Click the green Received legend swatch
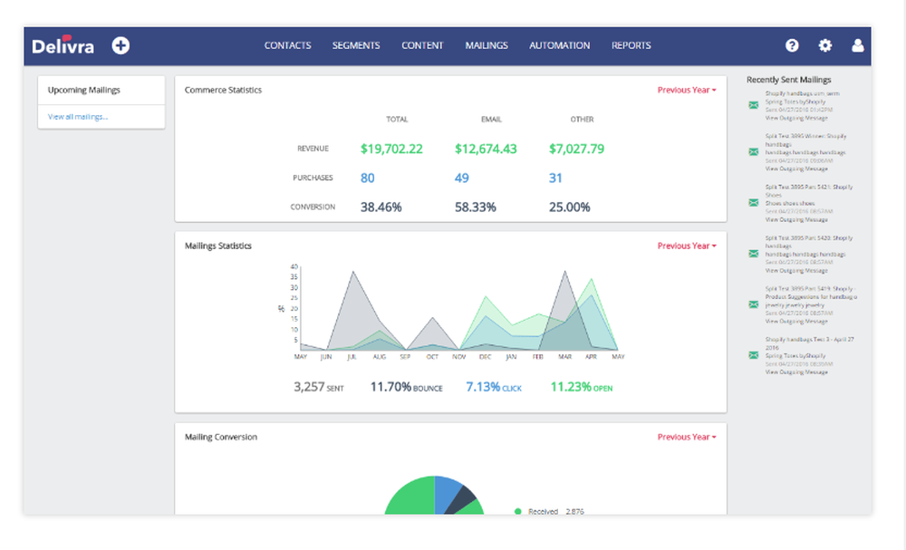Image resolution: width=906 pixels, height=550 pixels. (516, 510)
